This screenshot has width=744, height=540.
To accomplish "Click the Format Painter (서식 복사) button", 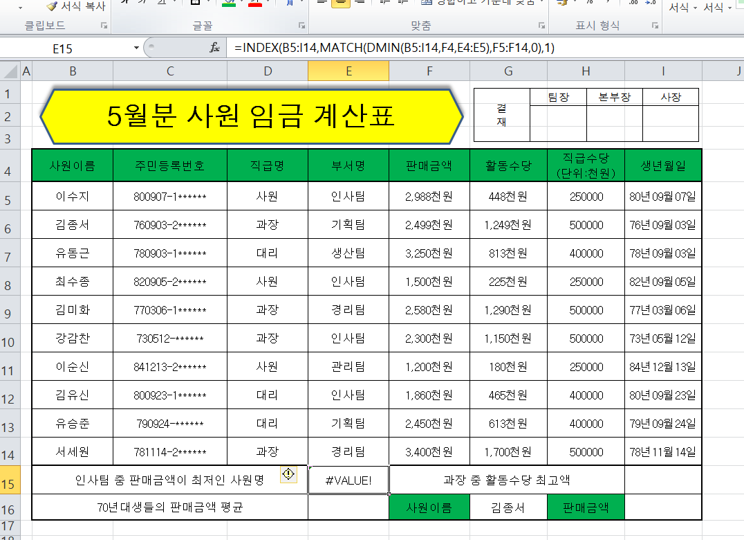I will pyautogui.click(x=76, y=6).
